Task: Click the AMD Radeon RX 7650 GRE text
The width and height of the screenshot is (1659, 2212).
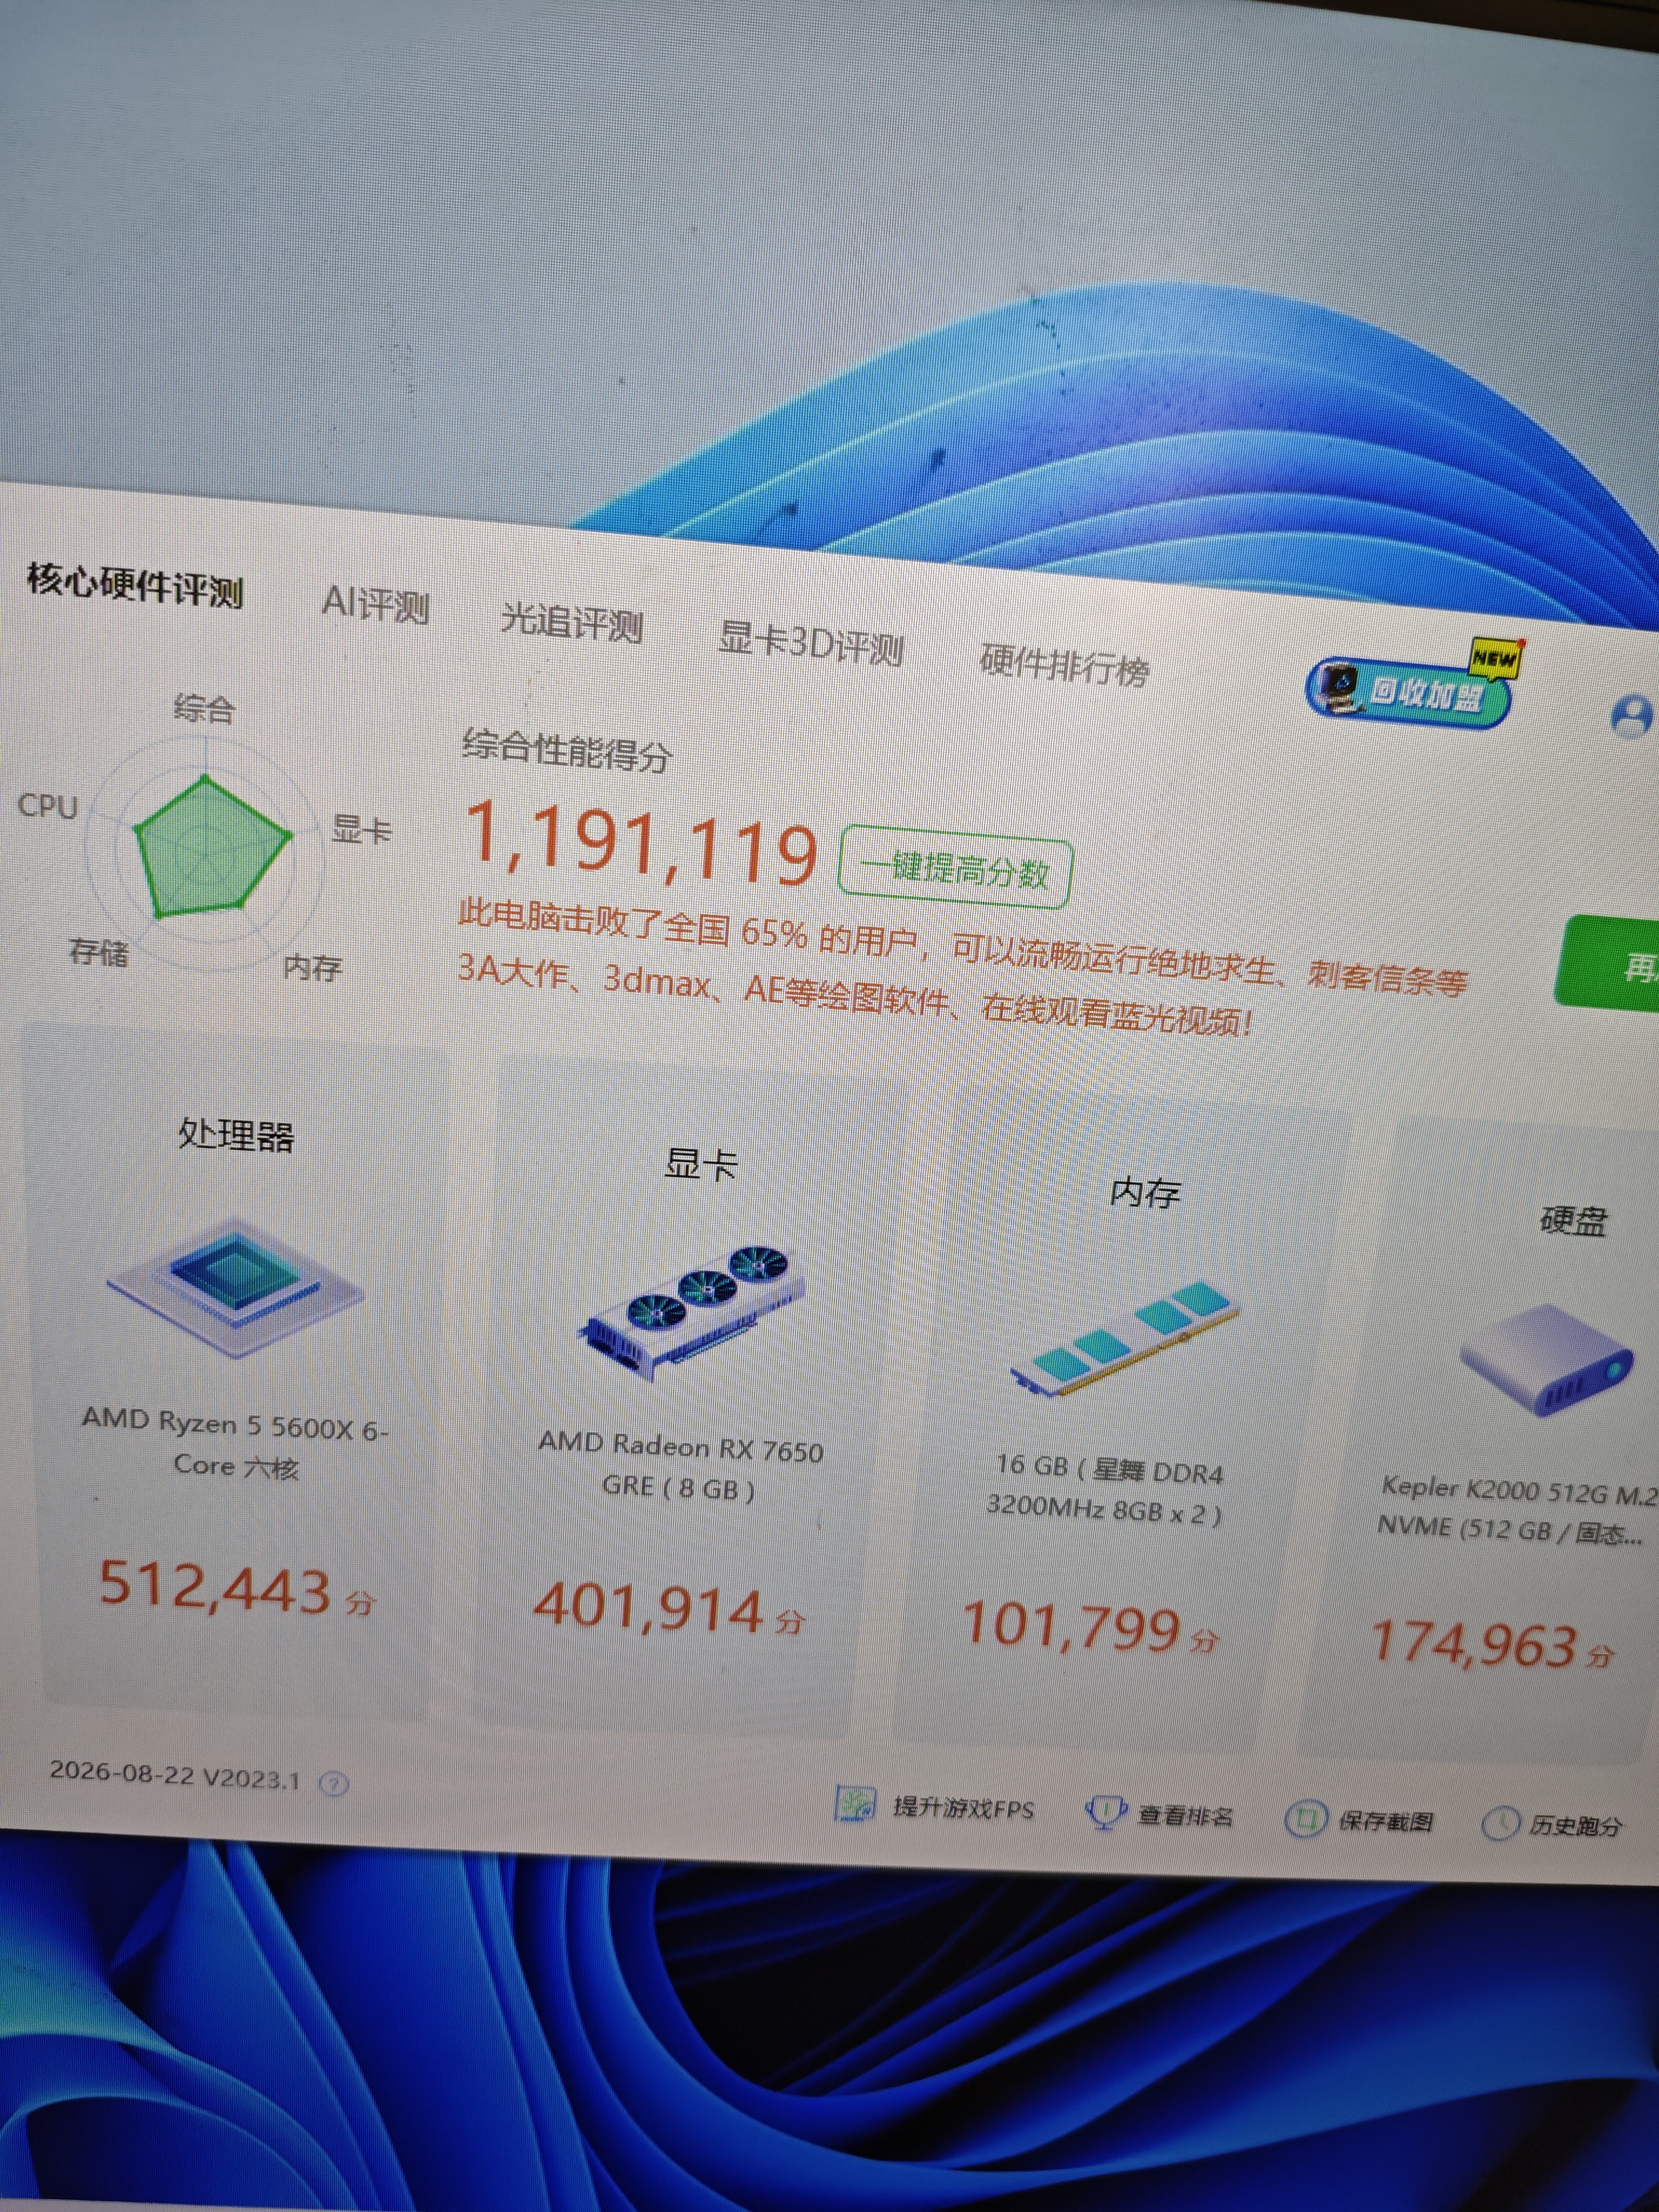Action: (681, 1466)
